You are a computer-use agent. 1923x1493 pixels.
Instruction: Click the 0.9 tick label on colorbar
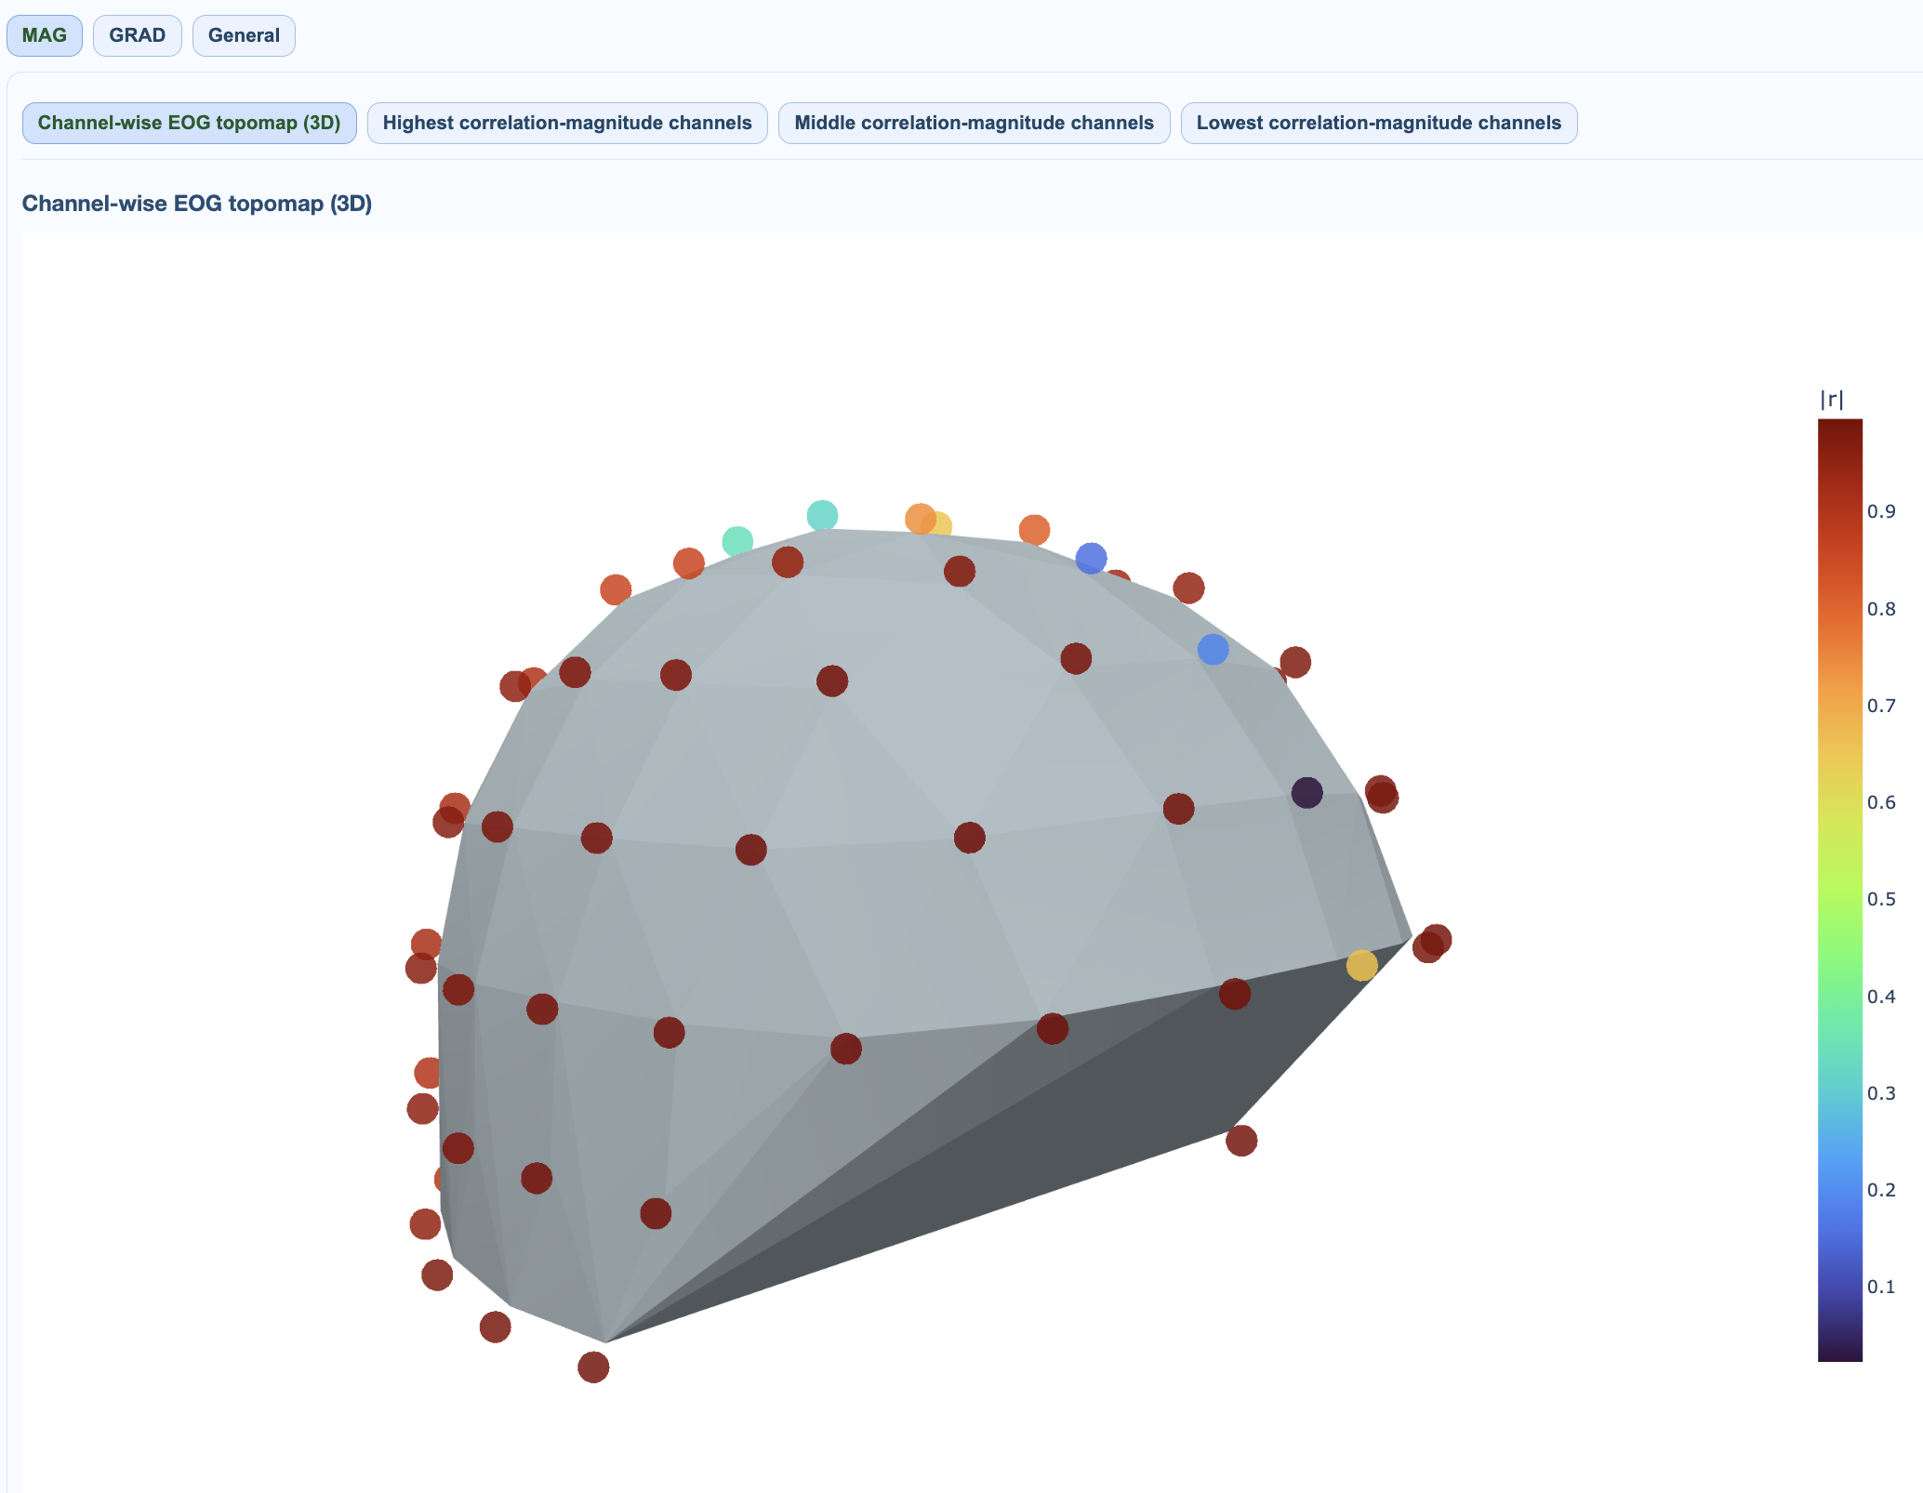tap(1881, 511)
